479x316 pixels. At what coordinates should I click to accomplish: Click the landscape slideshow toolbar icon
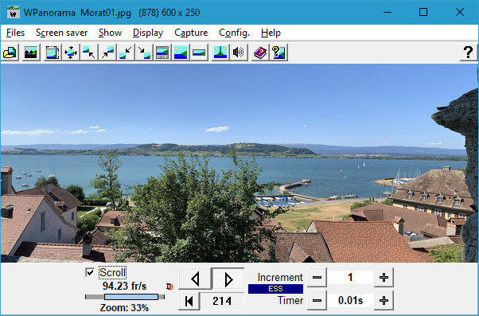tap(31, 53)
